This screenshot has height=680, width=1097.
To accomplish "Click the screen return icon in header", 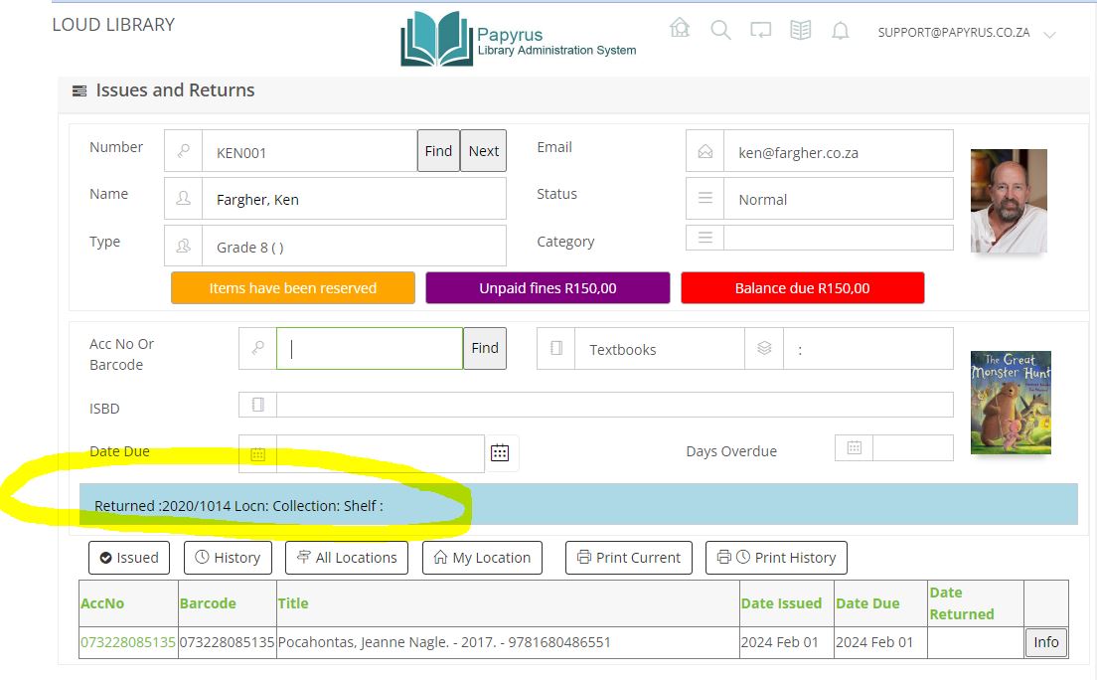I will pos(760,31).
